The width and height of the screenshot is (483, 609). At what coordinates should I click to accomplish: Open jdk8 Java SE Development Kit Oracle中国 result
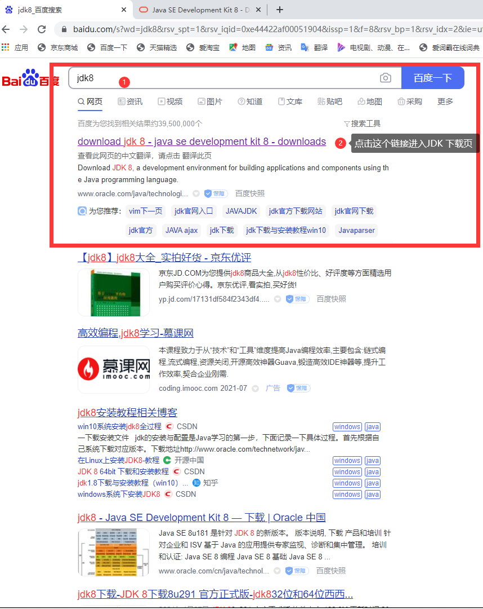click(202, 518)
